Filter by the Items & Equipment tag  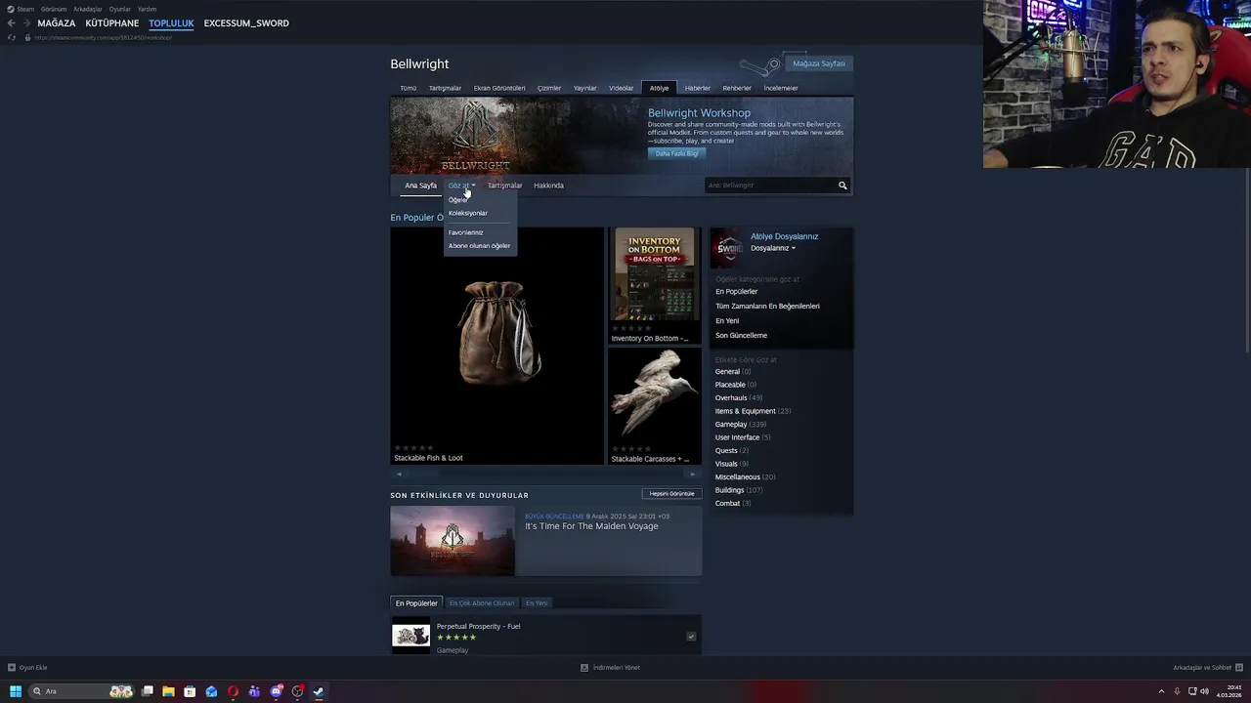[746, 411]
